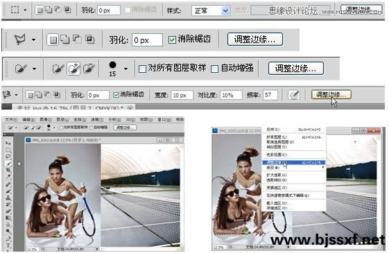The image size is (389, 253).
Task: Click 调整边缘 button in the Quick Selection bar
Action: click(296, 68)
